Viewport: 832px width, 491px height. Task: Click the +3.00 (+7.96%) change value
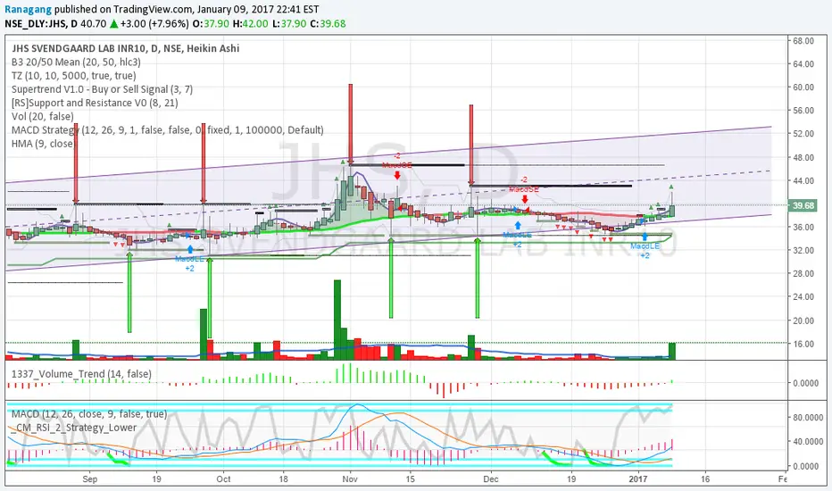point(154,24)
